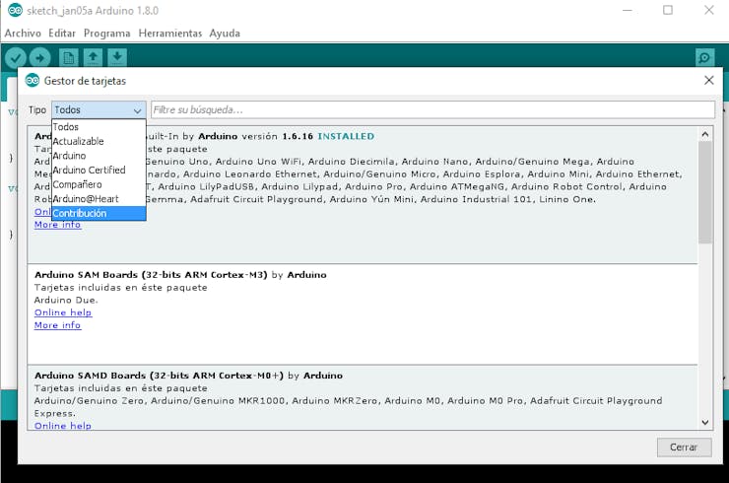The height and width of the screenshot is (483, 729).
Task: Click the Filtre su búsqueda search field
Action: point(432,109)
